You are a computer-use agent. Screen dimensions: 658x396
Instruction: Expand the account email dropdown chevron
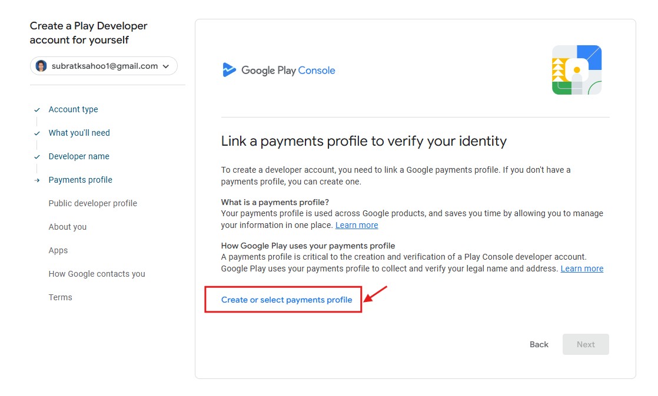point(166,66)
